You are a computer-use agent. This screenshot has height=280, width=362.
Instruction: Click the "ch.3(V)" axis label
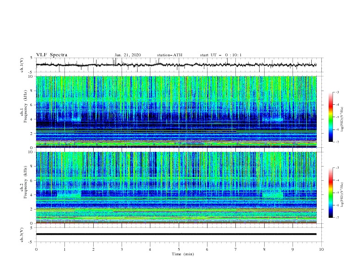[22, 235]
